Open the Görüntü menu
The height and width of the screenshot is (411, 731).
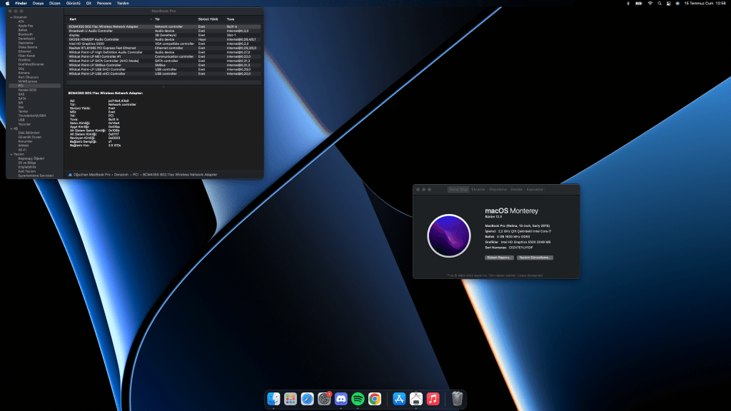coord(74,4)
